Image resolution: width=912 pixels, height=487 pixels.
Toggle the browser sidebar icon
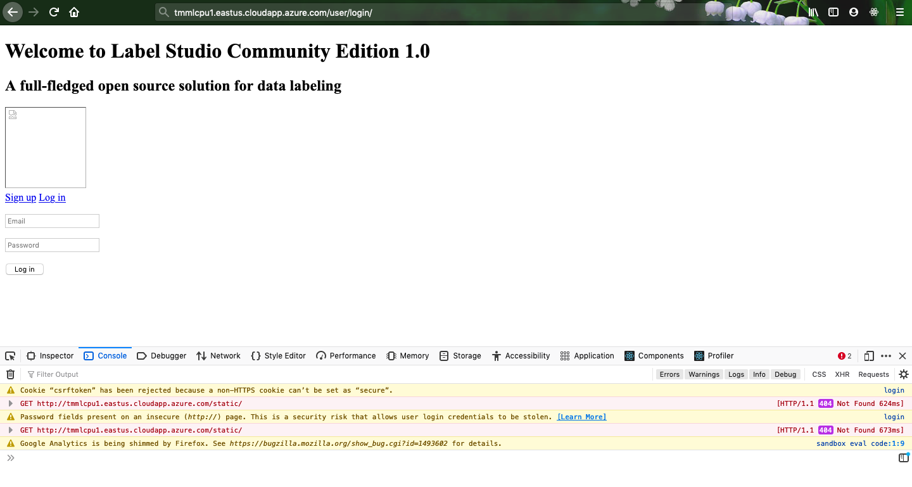833,12
